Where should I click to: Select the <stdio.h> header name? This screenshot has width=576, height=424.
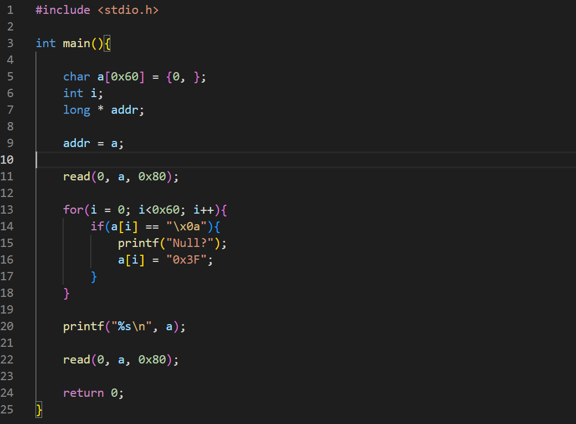pyautogui.click(x=128, y=10)
